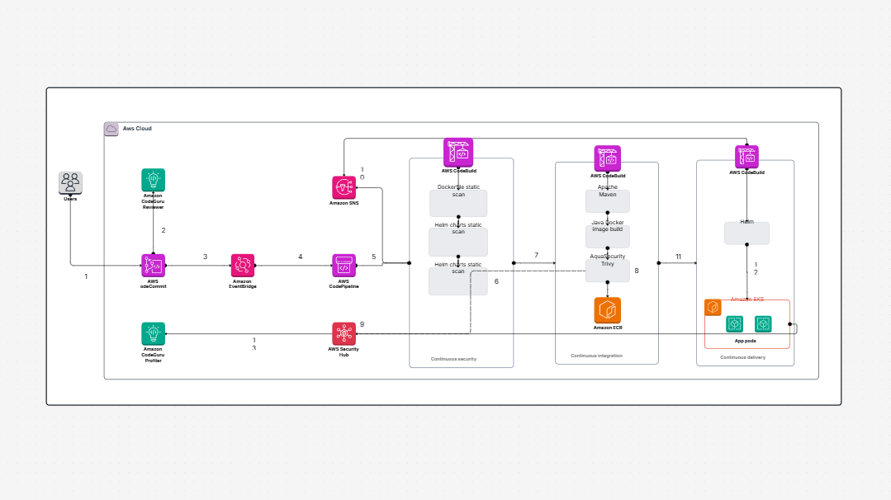The height and width of the screenshot is (500, 891).
Task: Select CodeBuild icon above Continuous delivery group
Action: [x=746, y=158]
